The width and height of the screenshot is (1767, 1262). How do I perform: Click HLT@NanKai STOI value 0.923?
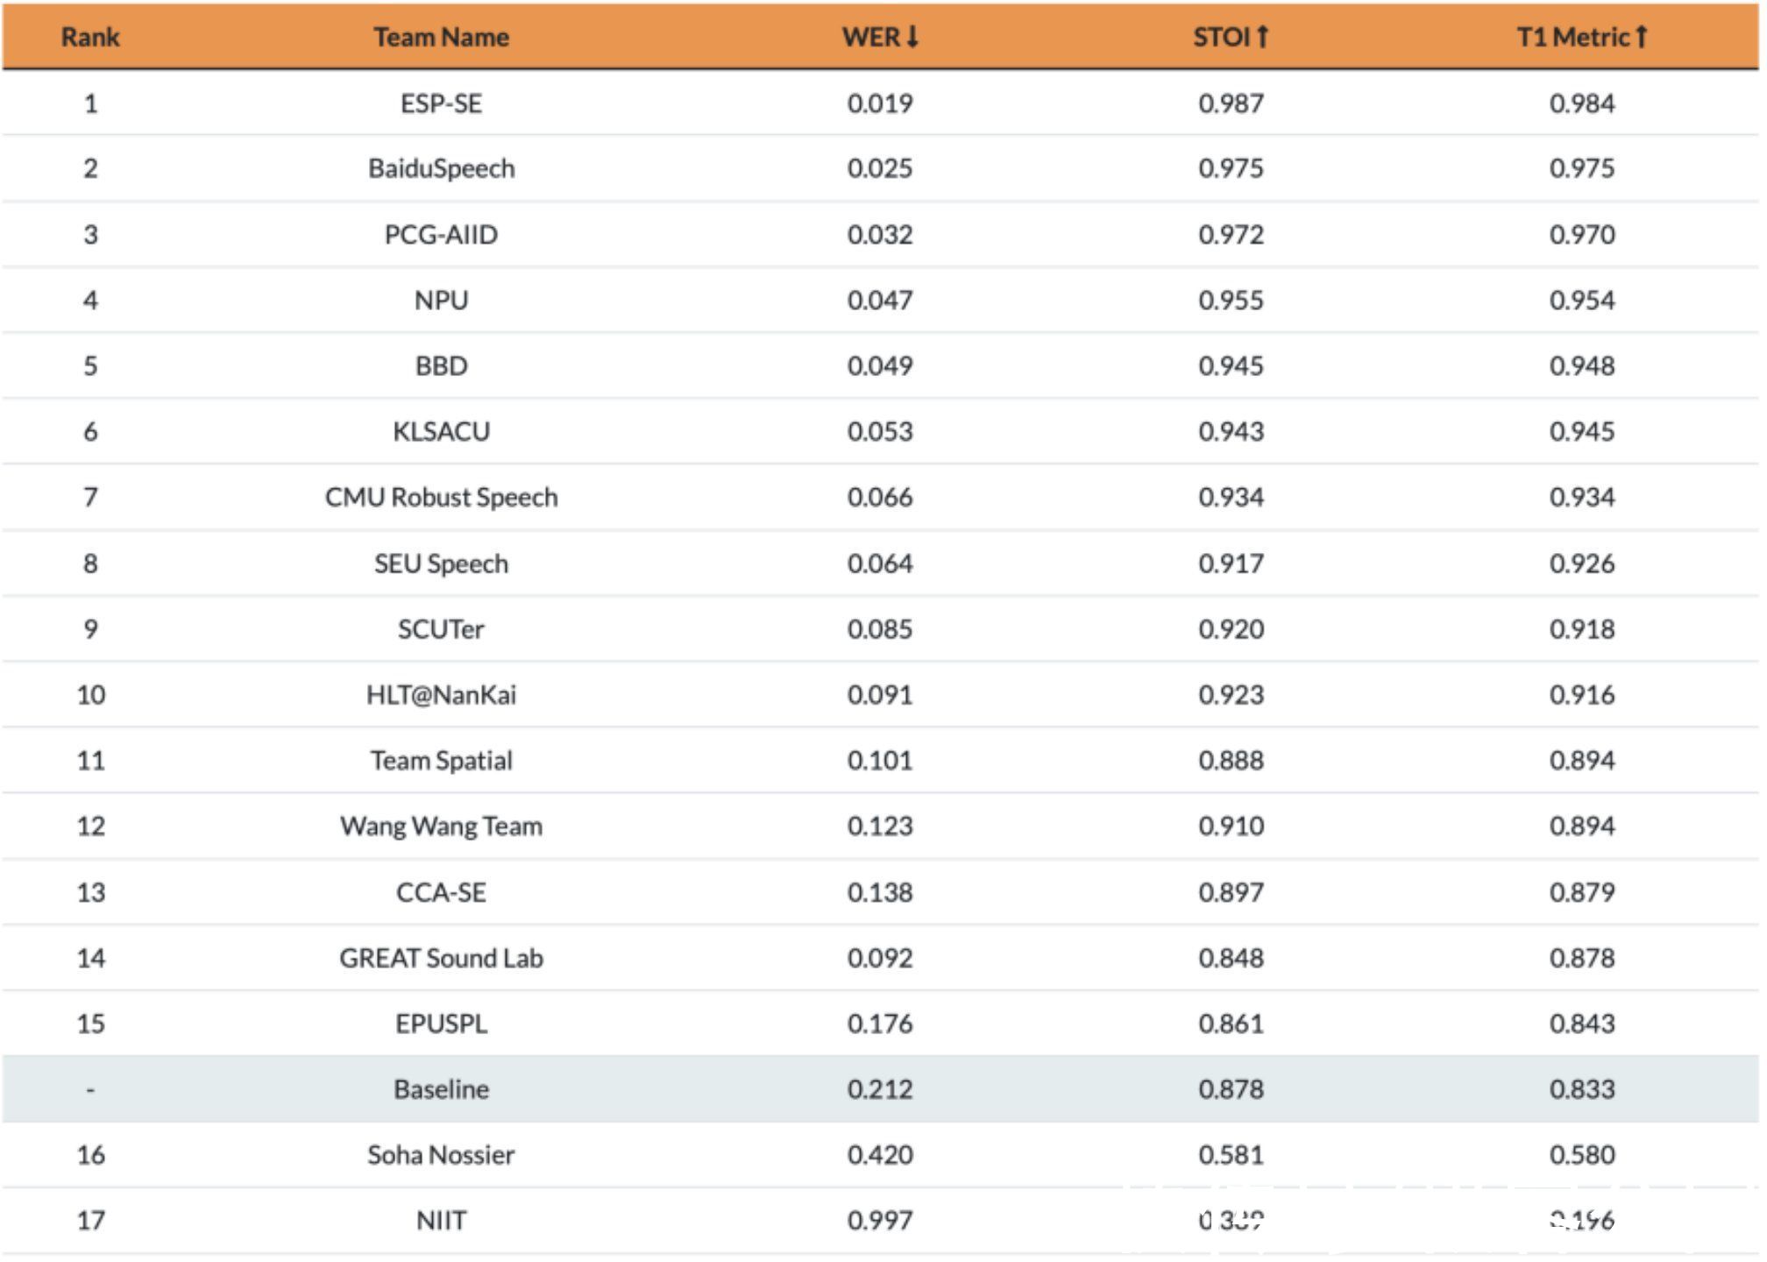pyautogui.click(x=1231, y=695)
